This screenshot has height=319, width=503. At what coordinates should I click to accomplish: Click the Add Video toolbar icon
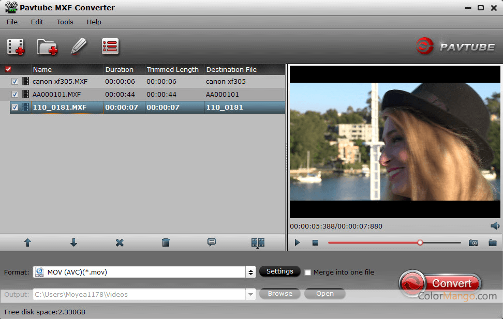(16, 47)
